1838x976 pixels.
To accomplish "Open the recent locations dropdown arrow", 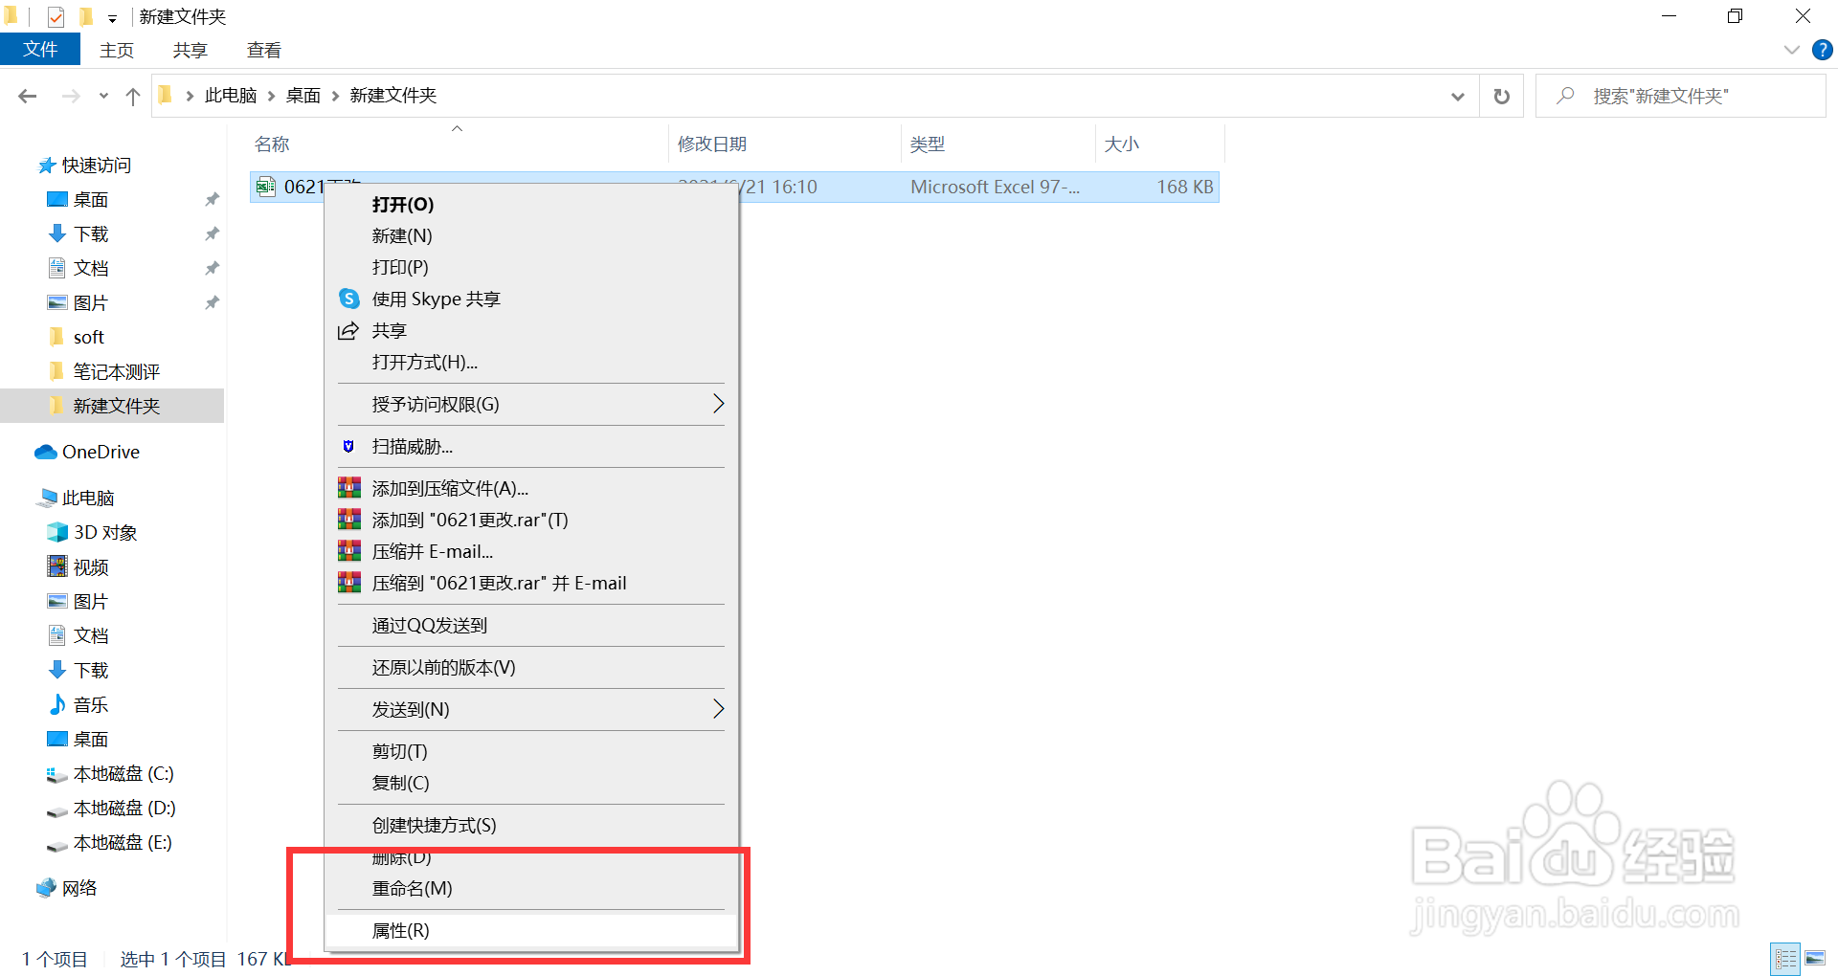I will [x=103, y=96].
